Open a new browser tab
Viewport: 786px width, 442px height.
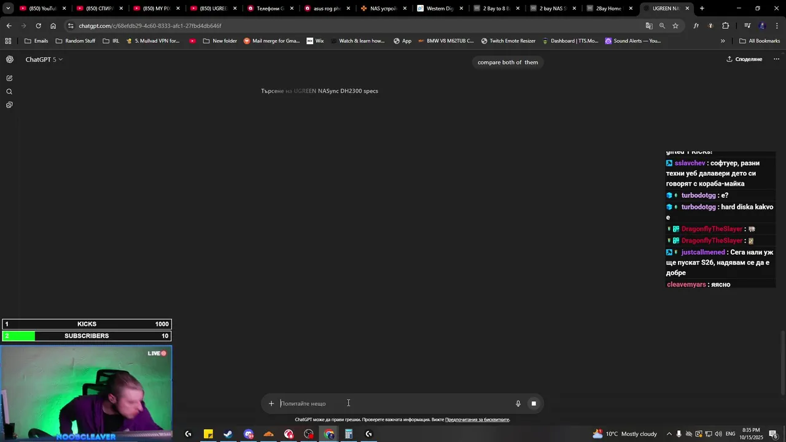(702, 9)
